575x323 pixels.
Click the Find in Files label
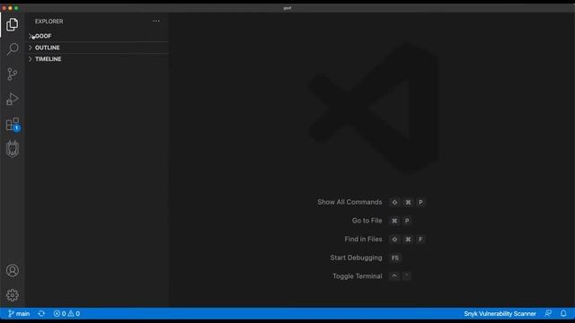coord(363,240)
